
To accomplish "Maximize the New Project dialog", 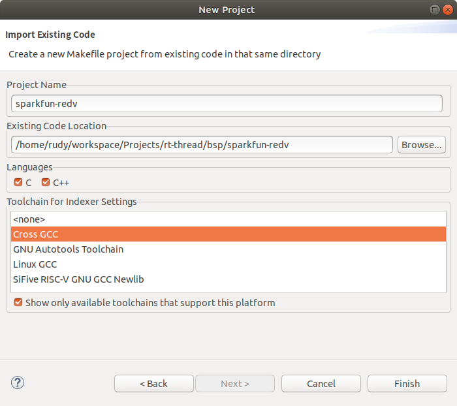I will [x=435, y=10].
